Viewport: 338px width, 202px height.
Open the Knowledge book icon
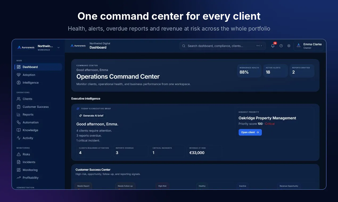pos(19,130)
